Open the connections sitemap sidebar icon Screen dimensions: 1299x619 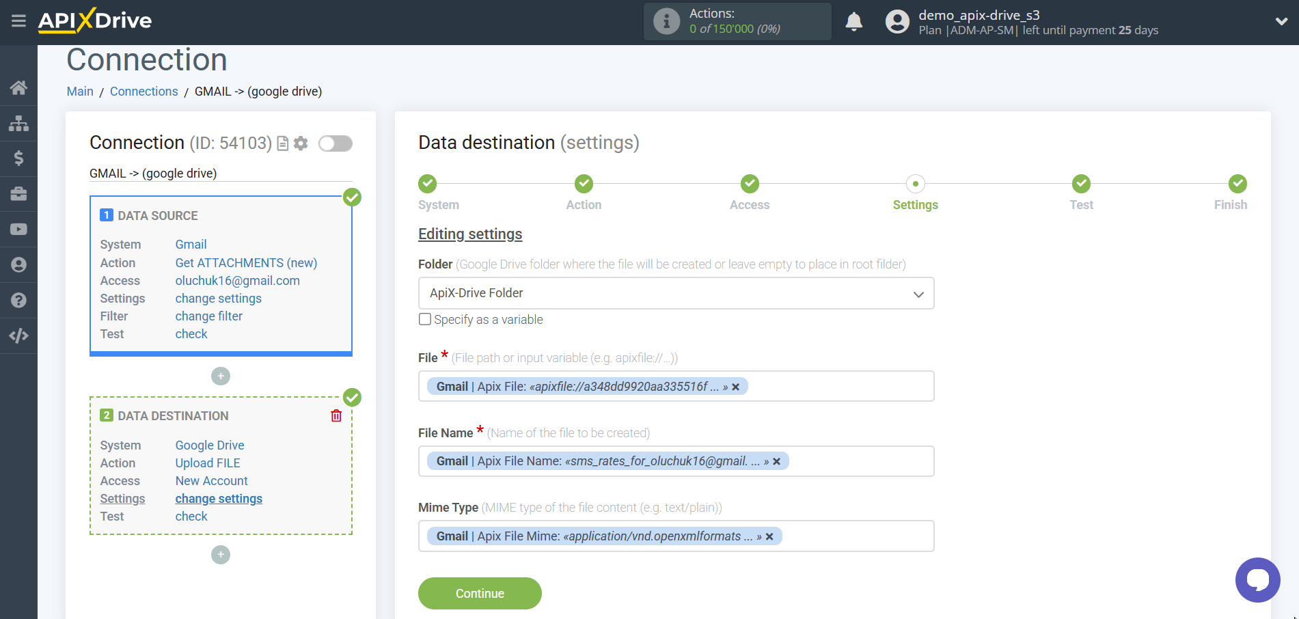point(18,123)
